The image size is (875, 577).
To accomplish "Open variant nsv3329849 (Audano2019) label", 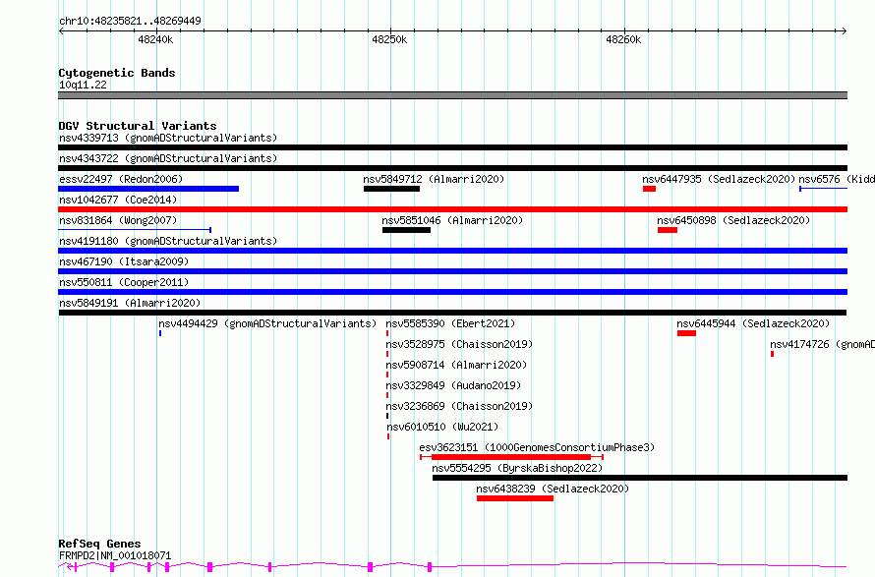I will [x=453, y=385].
